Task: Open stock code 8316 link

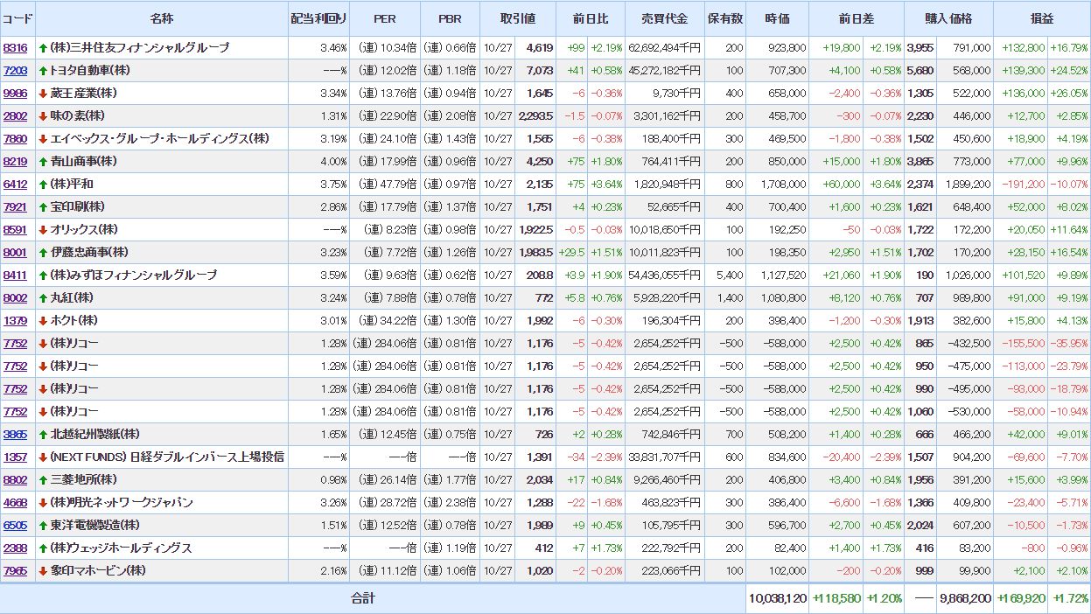Action: tap(15, 47)
